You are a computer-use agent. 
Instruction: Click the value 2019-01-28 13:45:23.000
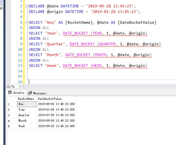click(57, 109)
